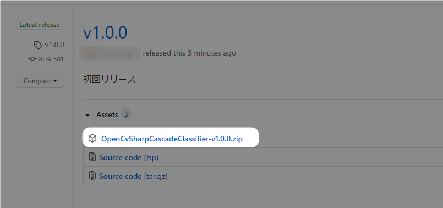
Task: Download Source code (tar.gz)
Action: [133, 176]
